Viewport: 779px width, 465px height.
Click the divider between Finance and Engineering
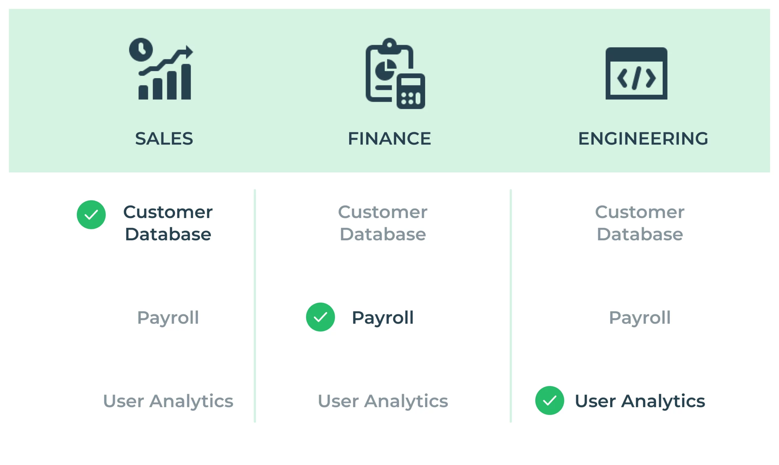511,306
